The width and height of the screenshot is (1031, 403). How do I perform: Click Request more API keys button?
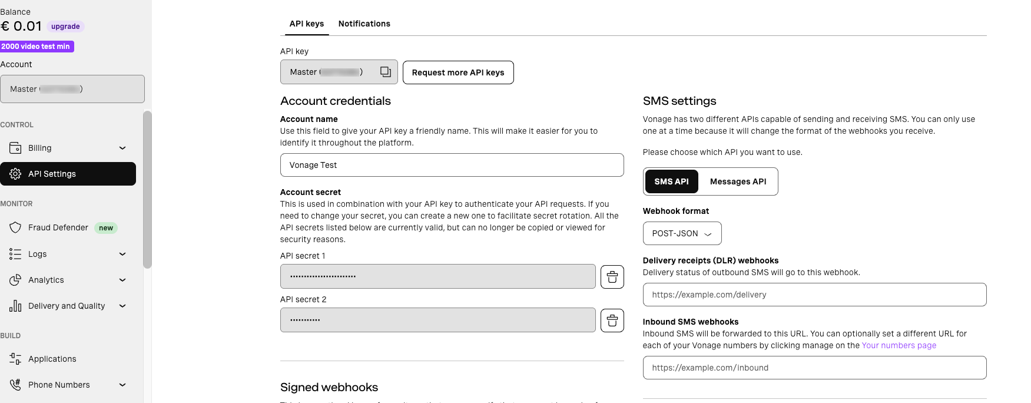point(458,72)
